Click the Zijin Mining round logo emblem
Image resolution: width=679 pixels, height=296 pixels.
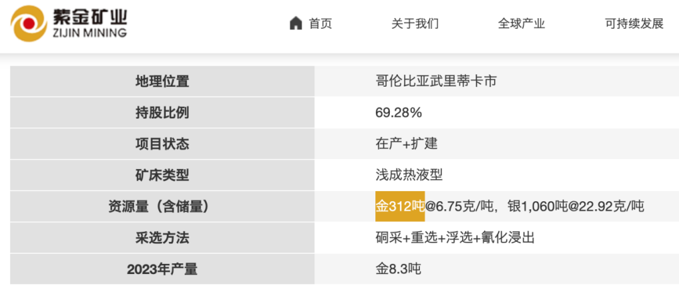coord(29,24)
